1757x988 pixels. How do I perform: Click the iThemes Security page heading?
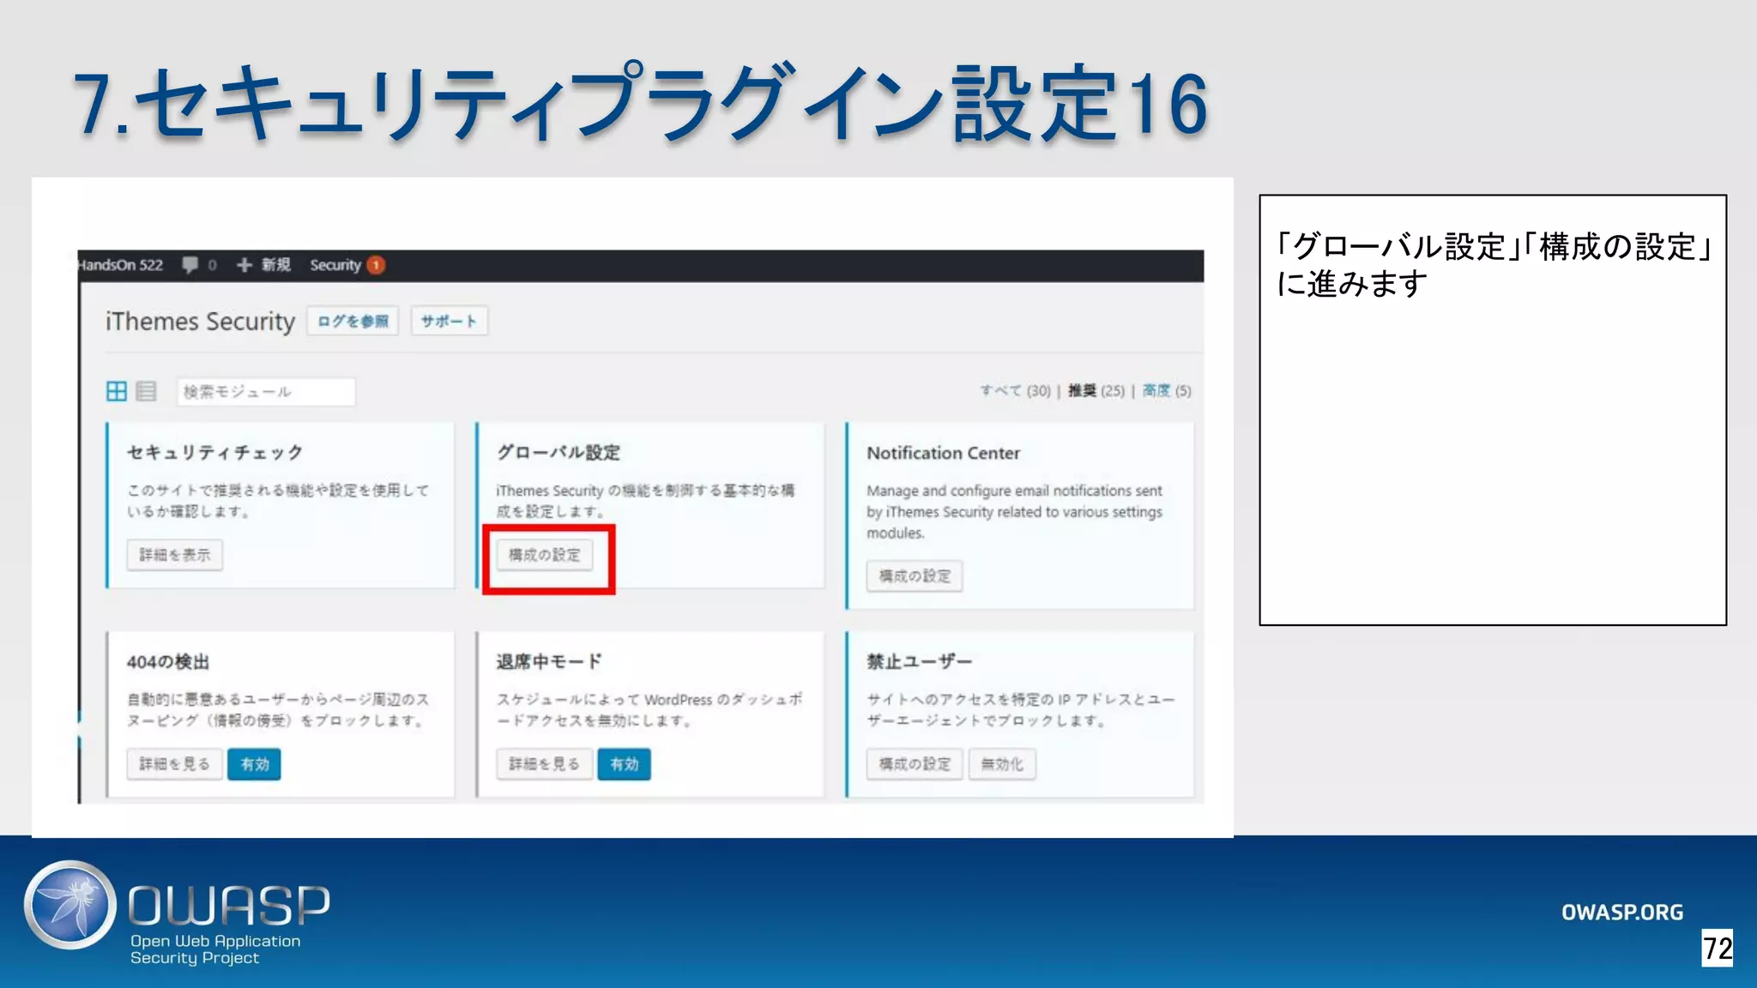click(x=200, y=321)
